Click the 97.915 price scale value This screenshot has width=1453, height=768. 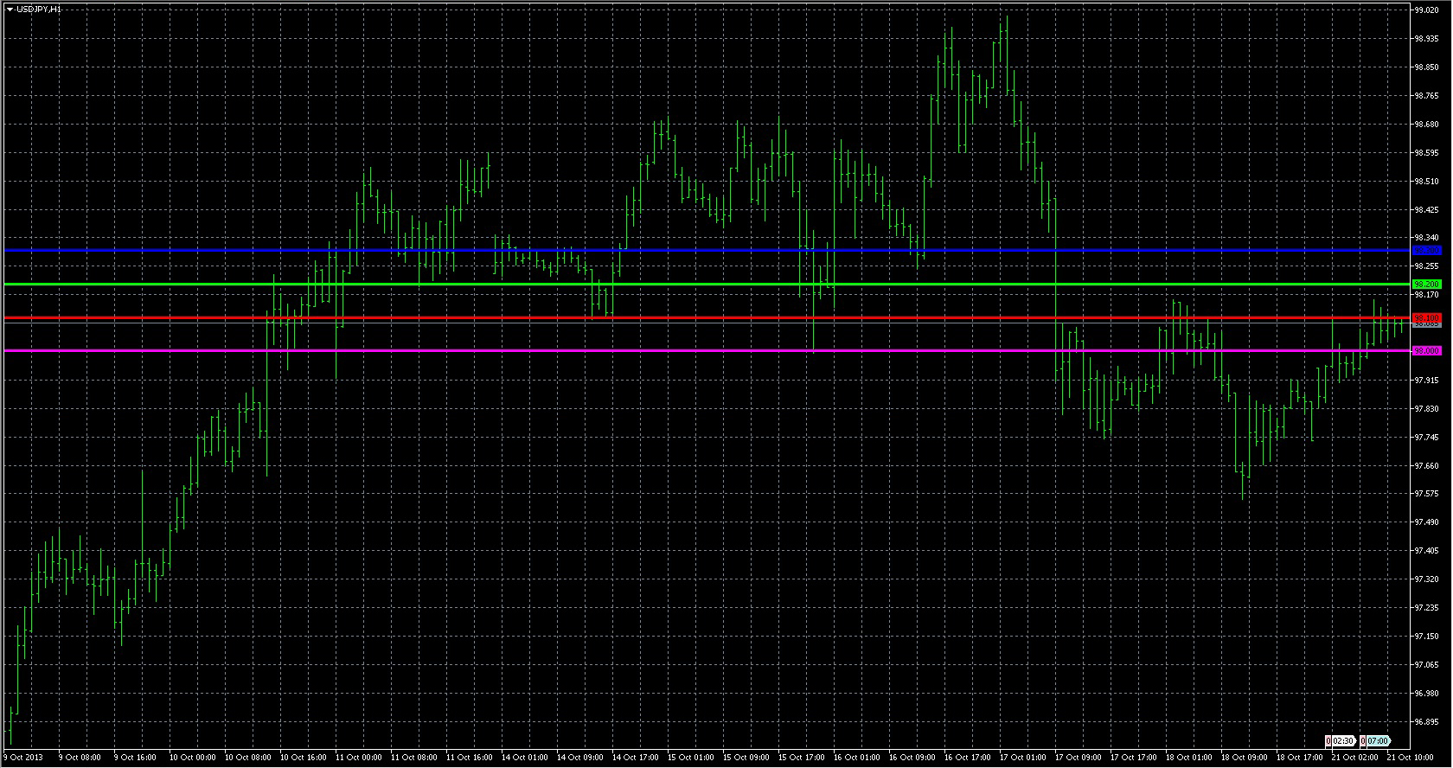click(x=1426, y=381)
